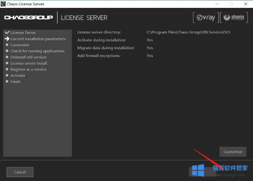Click the Activate during installation label
253x181 pixels.
(102, 40)
